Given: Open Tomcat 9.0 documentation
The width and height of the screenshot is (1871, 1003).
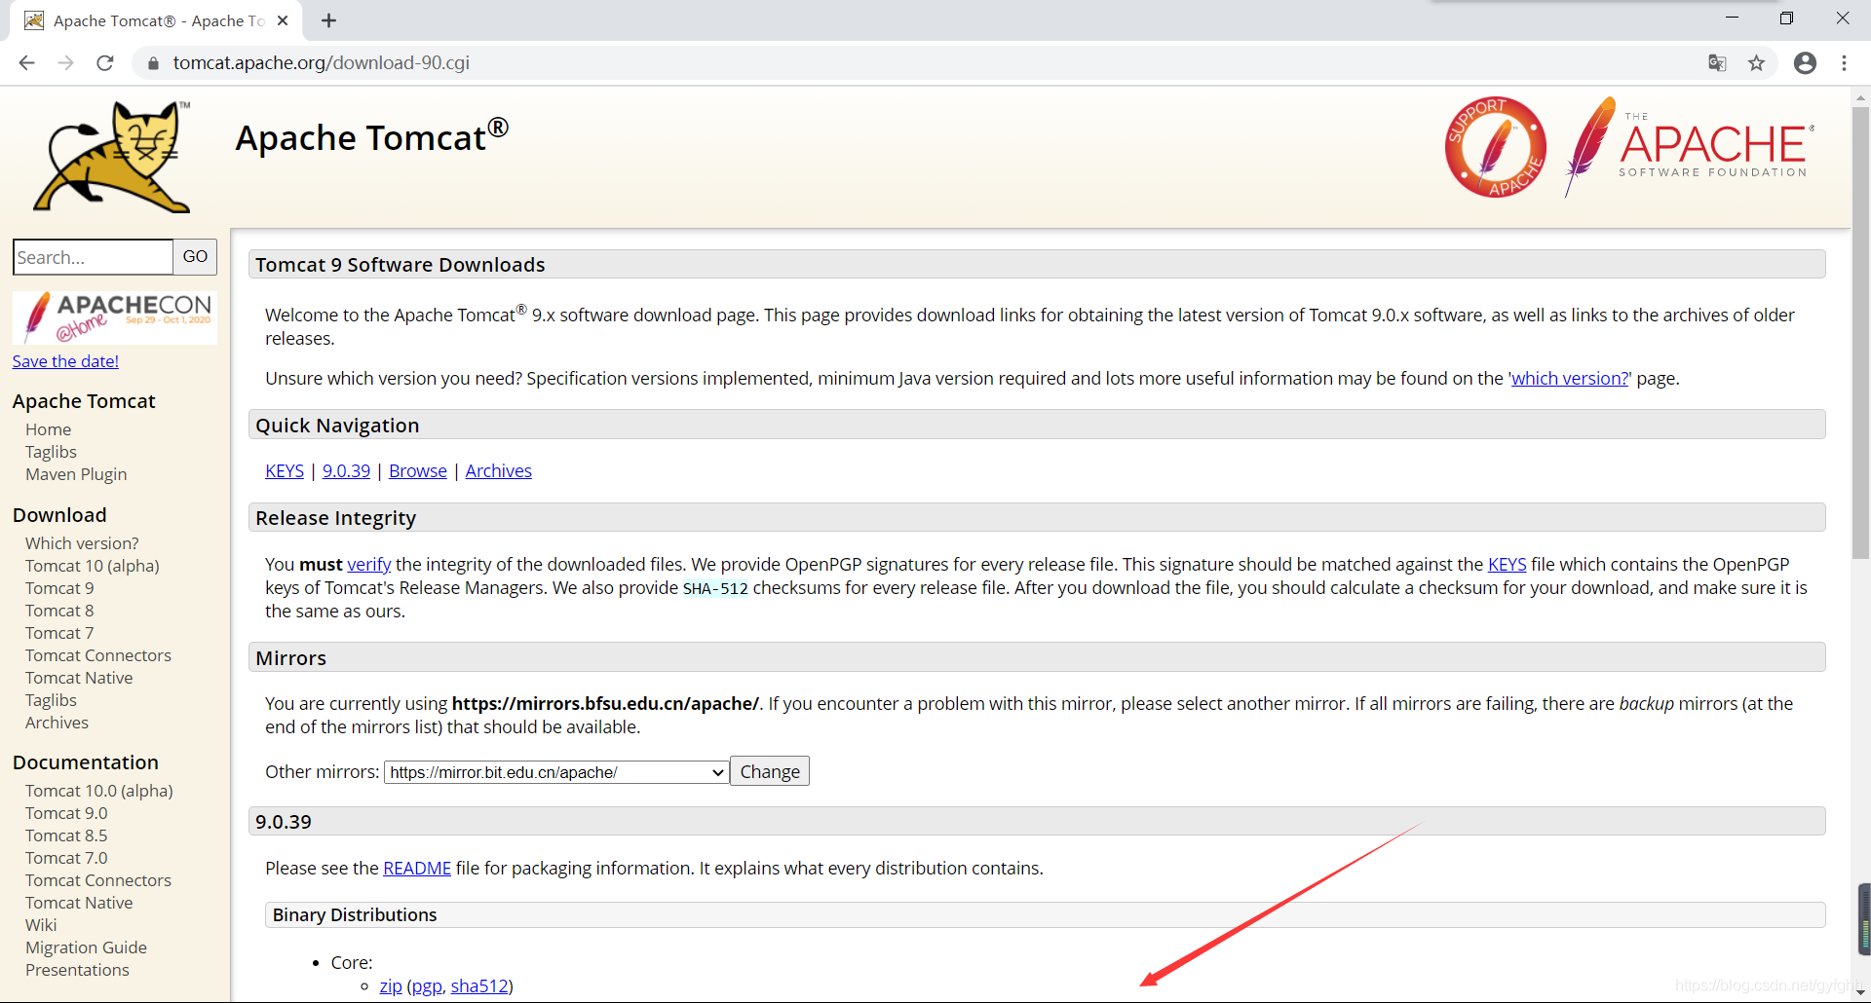Looking at the screenshot, I should pos(66,813).
